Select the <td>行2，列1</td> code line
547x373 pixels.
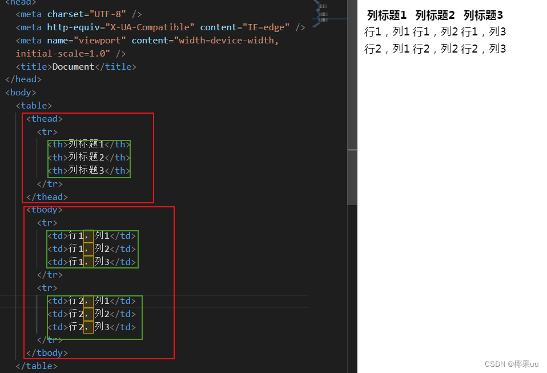click(91, 301)
